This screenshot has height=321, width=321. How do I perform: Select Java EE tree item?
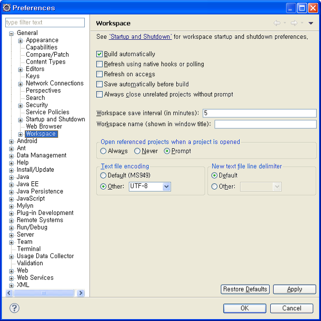[28, 184]
